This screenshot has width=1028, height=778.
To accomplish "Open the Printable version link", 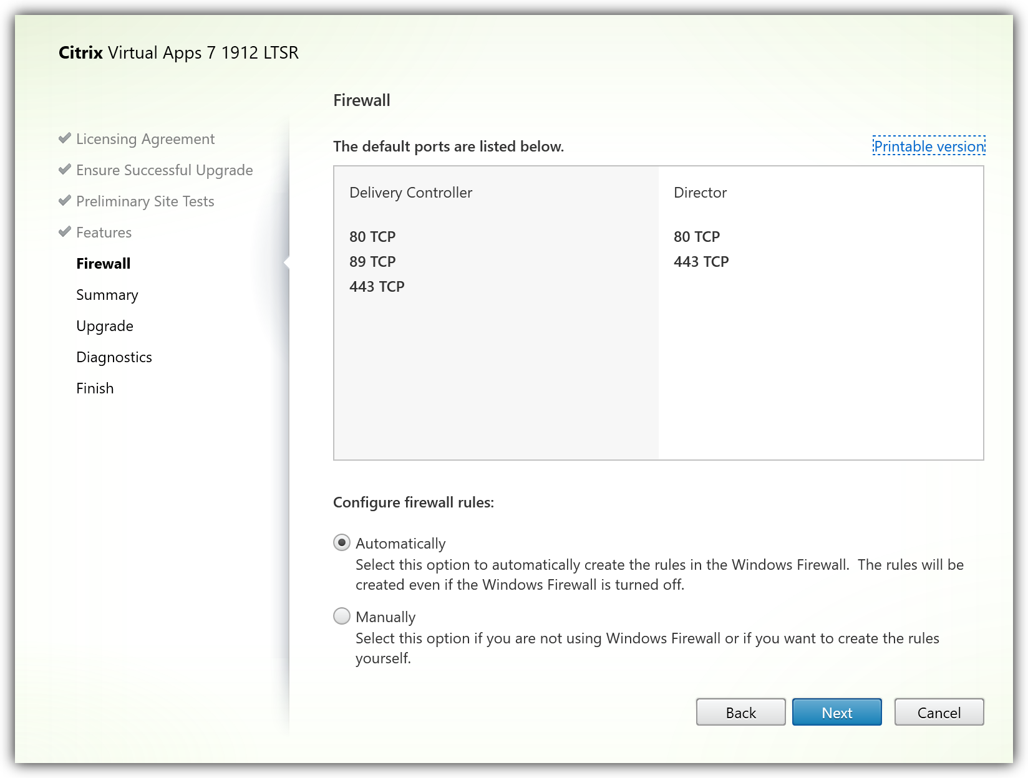I will [x=928, y=146].
